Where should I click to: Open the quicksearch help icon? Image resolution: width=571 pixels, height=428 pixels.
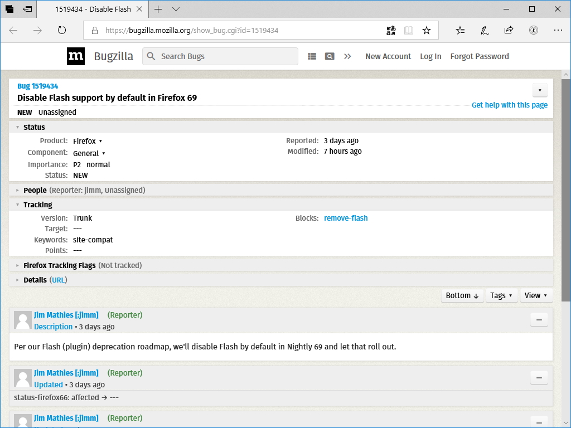coord(330,56)
